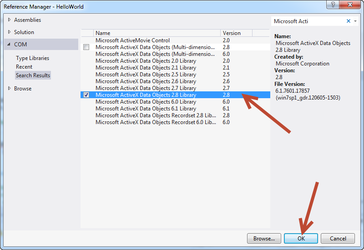Close the Reference Manager dialog
The image size is (364, 250).
350,5
